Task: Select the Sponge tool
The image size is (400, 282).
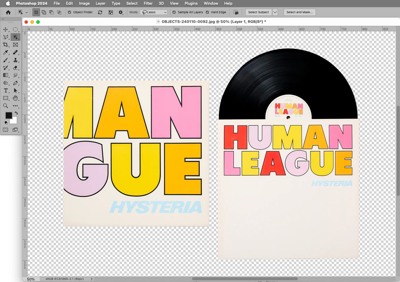Action: 6,83
